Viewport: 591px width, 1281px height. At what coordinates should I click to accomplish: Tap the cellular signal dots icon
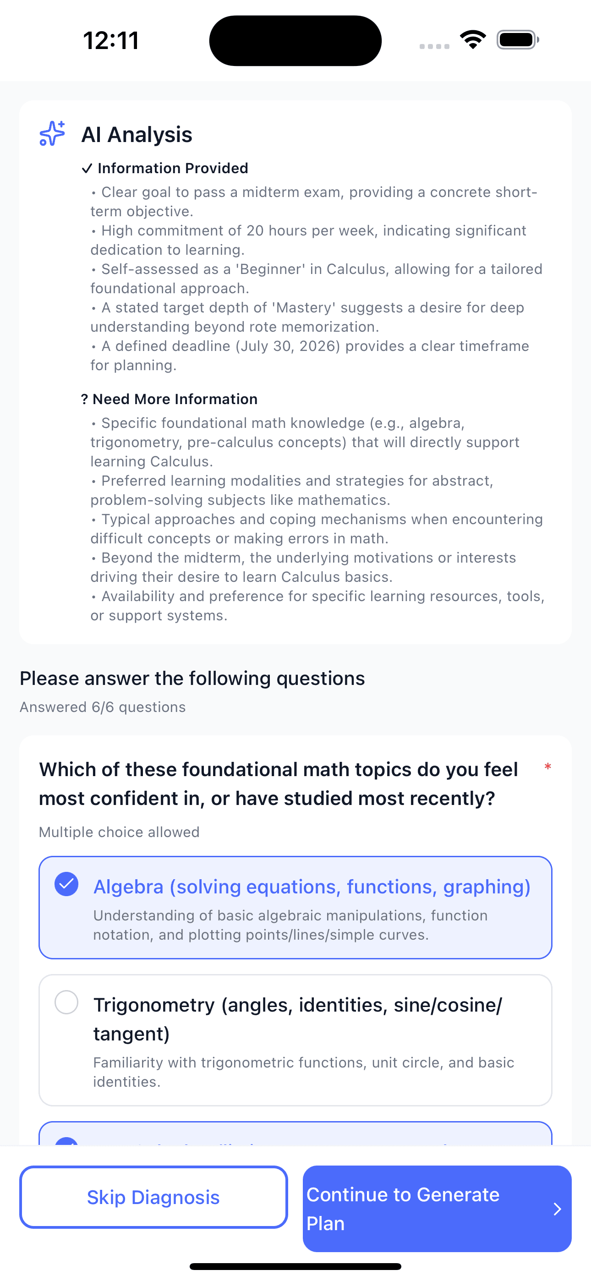(434, 46)
